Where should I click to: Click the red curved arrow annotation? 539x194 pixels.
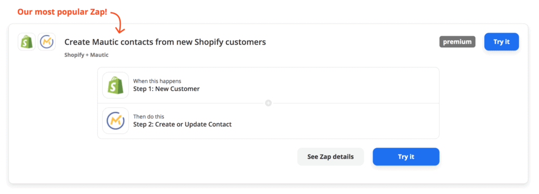tap(118, 22)
